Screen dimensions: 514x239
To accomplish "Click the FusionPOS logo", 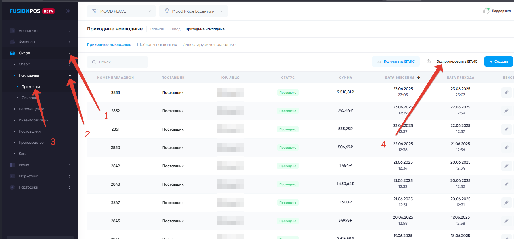I will tap(32, 11).
